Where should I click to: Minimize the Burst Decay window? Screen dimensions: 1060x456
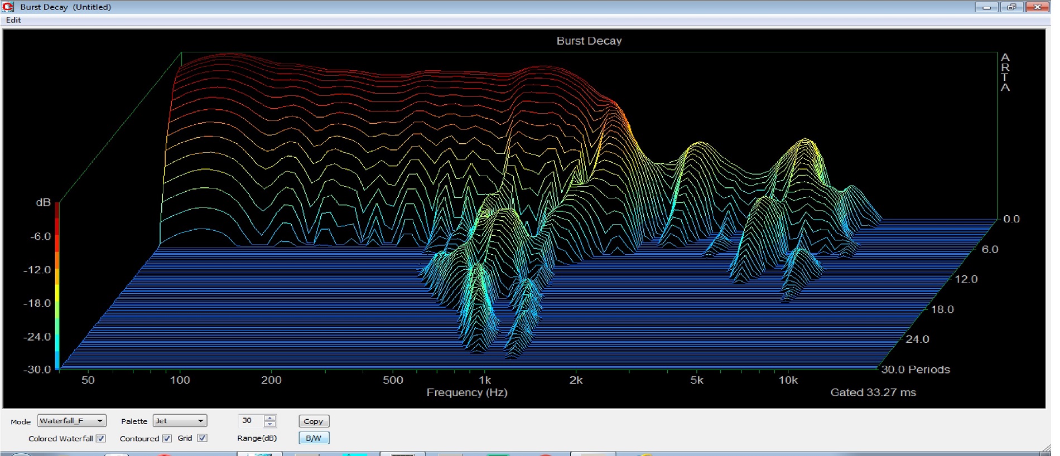(986, 7)
